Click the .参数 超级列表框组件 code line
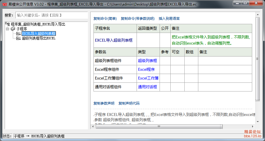The height and width of the screenshot is (141, 265). click(124, 120)
